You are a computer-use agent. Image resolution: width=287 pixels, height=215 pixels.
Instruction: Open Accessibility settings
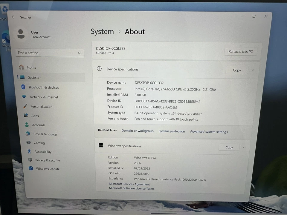[43, 151]
